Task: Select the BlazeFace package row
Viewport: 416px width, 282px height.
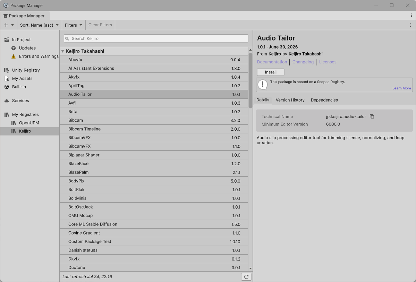Action: pyautogui.click(x=154, y=164)
